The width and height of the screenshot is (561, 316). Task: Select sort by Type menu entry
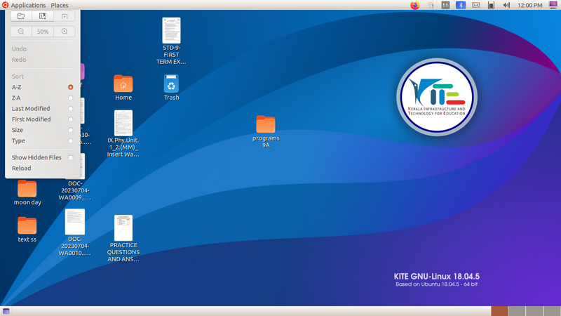(19, 140)
